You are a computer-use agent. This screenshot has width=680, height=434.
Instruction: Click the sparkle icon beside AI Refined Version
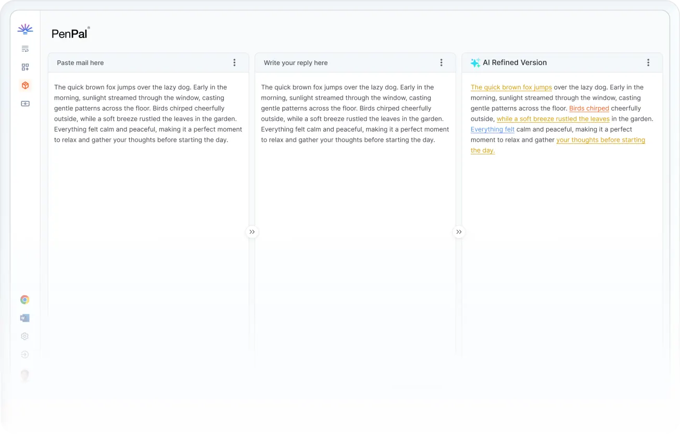(x=475, y=63)
